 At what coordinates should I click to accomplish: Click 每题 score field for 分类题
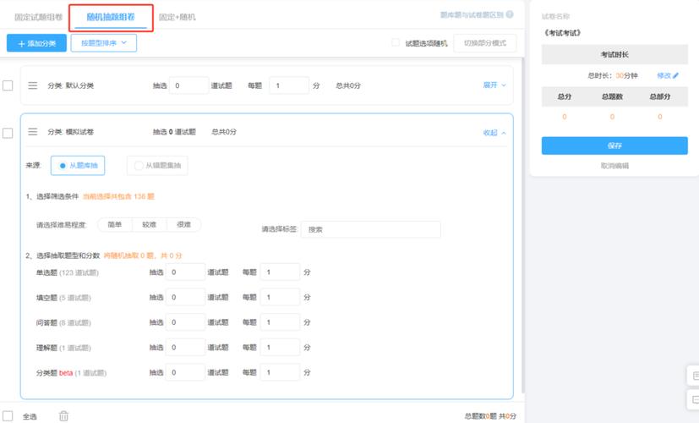(280, 372)
